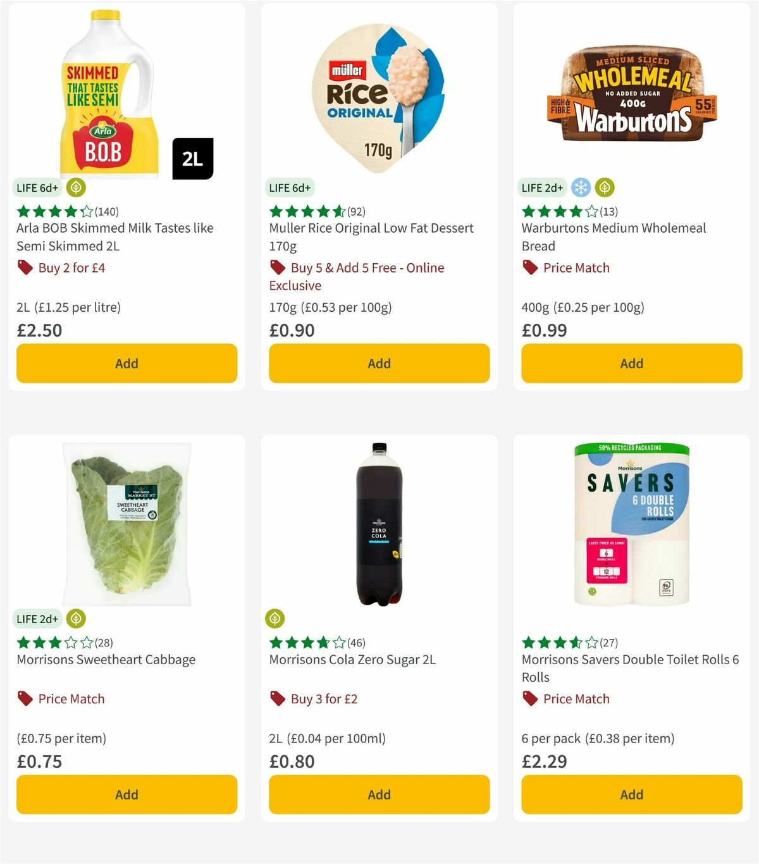Click the Price Match label under Sweetheart Cabbage

pos(71,699)
